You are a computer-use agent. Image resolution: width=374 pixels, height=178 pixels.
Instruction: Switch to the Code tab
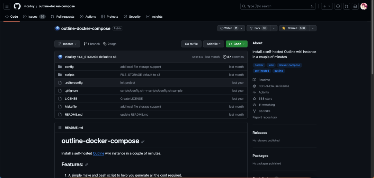tap(11, 17)
